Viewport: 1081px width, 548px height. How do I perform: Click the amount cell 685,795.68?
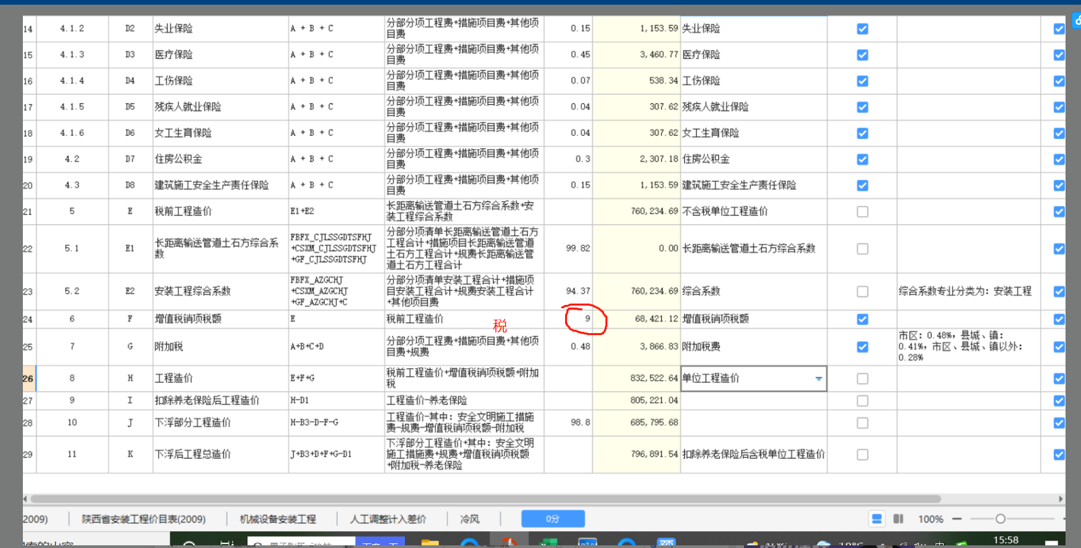[x=636, y=422]
